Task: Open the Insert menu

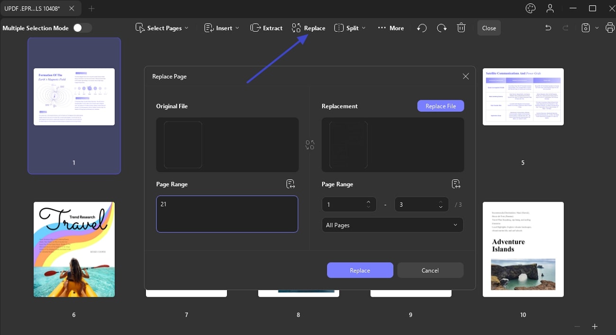Action: (x=222, y=28)
